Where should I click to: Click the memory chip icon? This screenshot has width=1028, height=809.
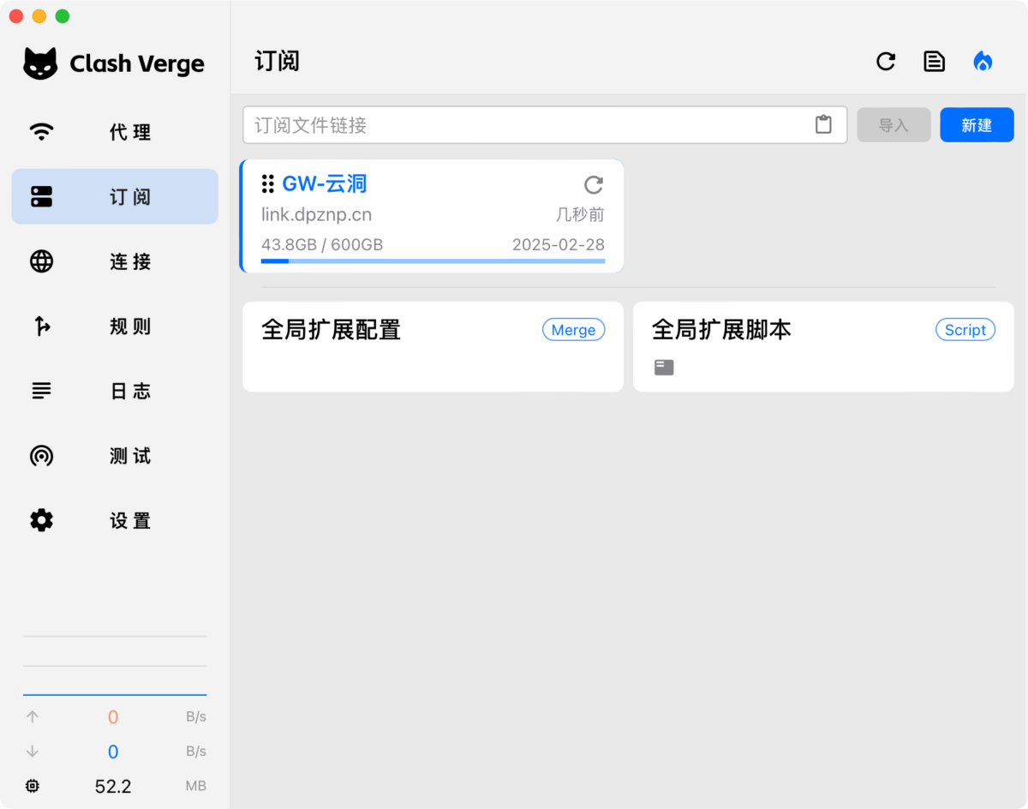point(33,786)
